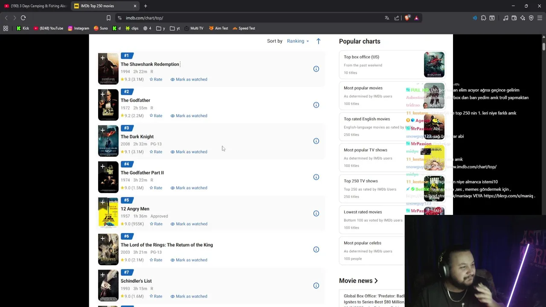
Task: Show info for Return of the King
Action: (x=316, y=249)
